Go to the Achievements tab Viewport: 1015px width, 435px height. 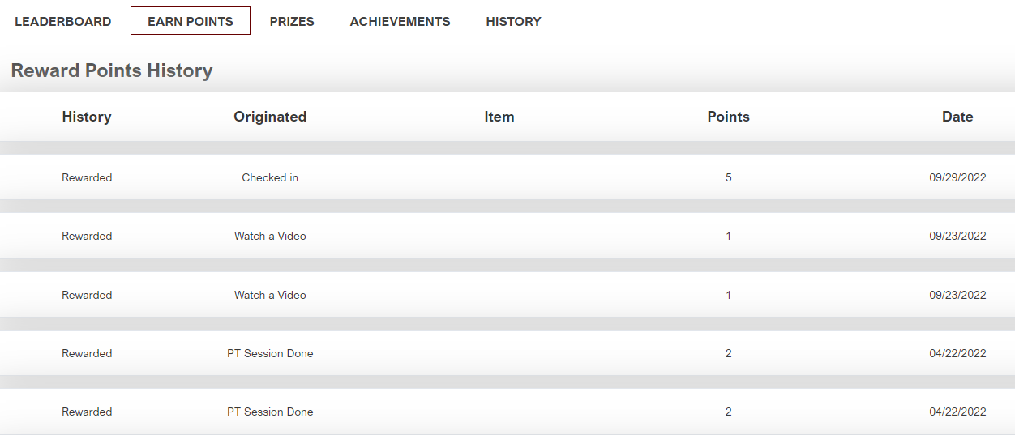tap(400, 22)
